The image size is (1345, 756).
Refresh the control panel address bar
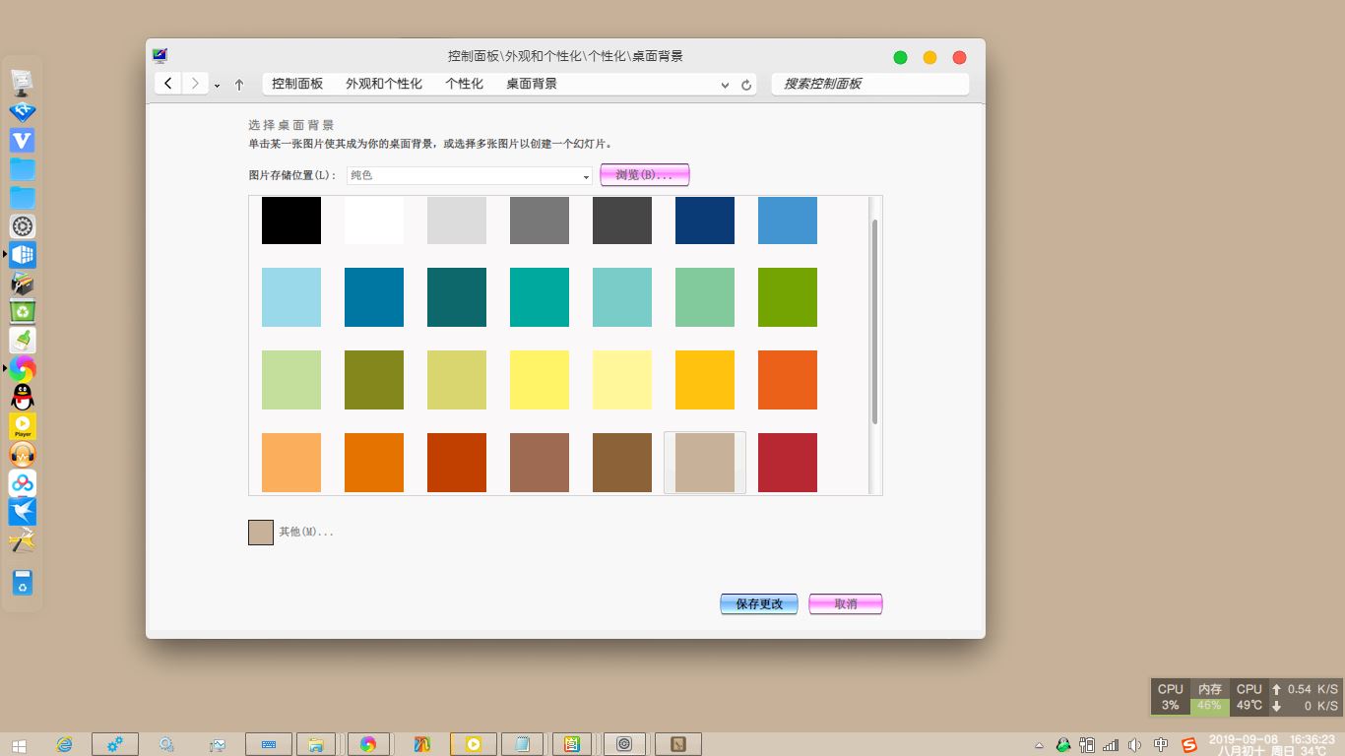tap(746, 85)
